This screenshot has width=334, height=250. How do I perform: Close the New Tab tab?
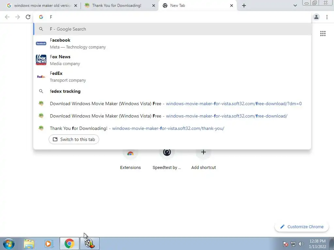[232, 6]
